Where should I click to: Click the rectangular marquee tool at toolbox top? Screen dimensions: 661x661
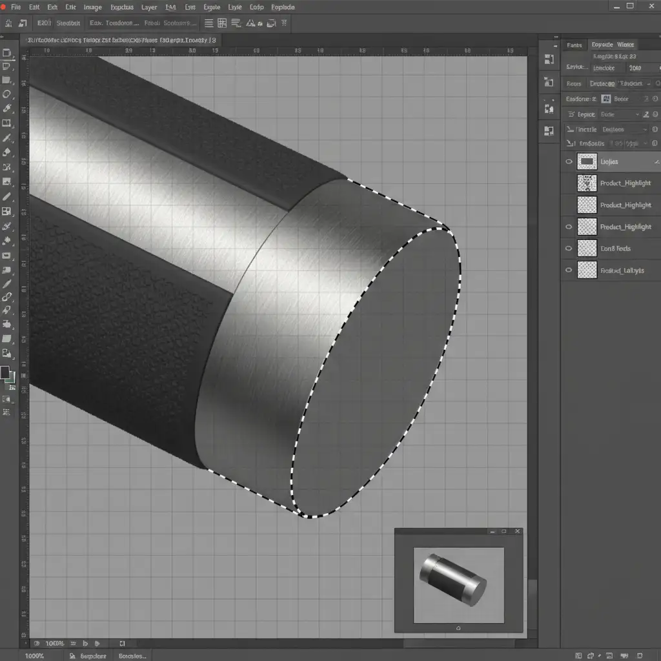coord(7,54)
